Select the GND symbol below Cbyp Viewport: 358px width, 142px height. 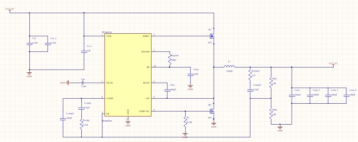tap(190, 87)
